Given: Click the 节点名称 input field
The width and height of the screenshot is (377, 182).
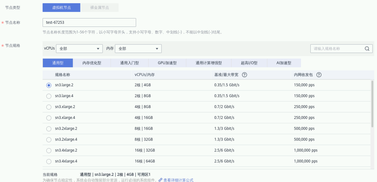Looking at the screenshot, I should (89, 22).
